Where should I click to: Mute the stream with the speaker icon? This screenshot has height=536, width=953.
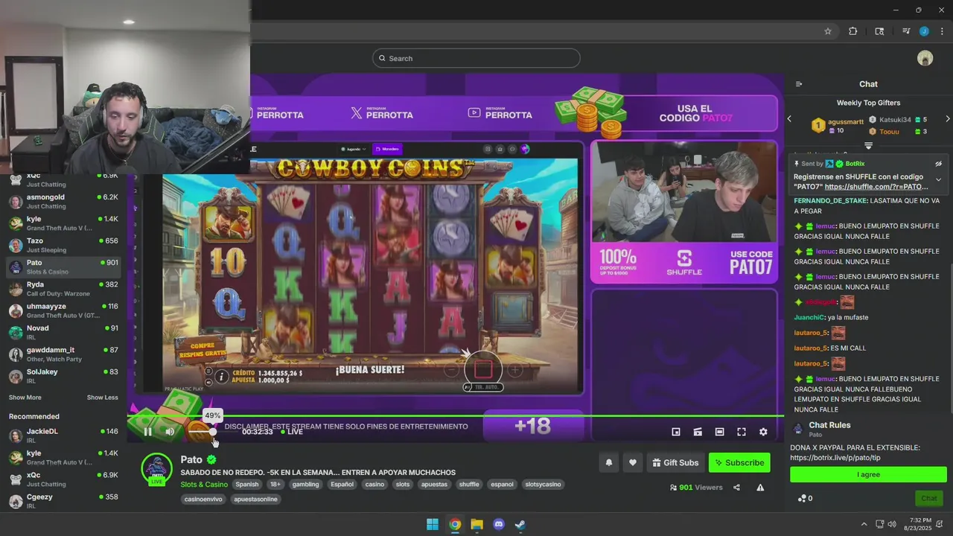tap(170, 432)
